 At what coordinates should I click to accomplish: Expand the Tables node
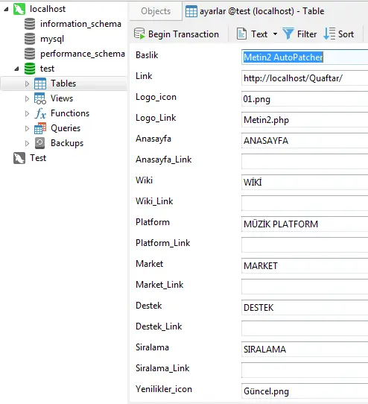click(27, 83)
